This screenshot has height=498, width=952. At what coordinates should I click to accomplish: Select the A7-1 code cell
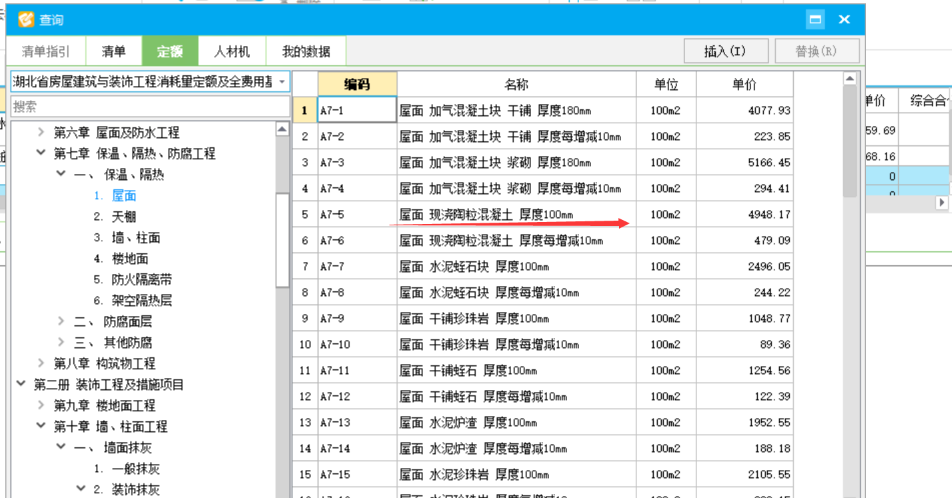coord(357,110)
